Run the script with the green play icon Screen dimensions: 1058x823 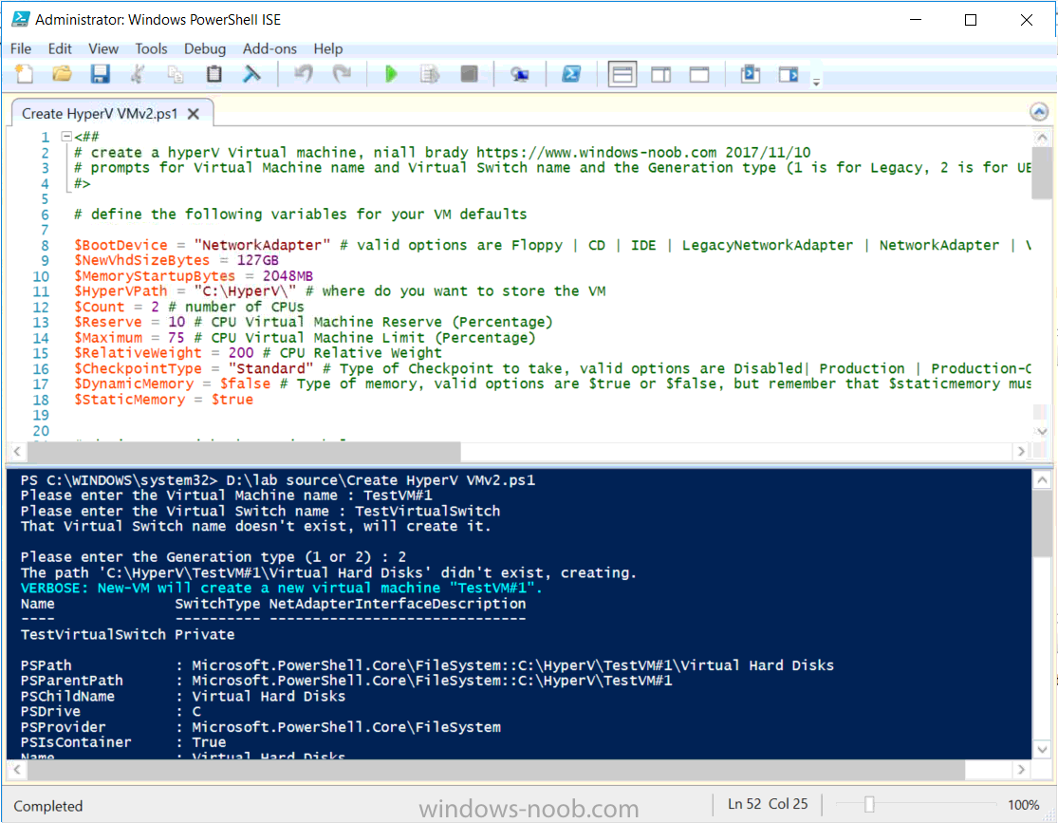pos(391,74)
